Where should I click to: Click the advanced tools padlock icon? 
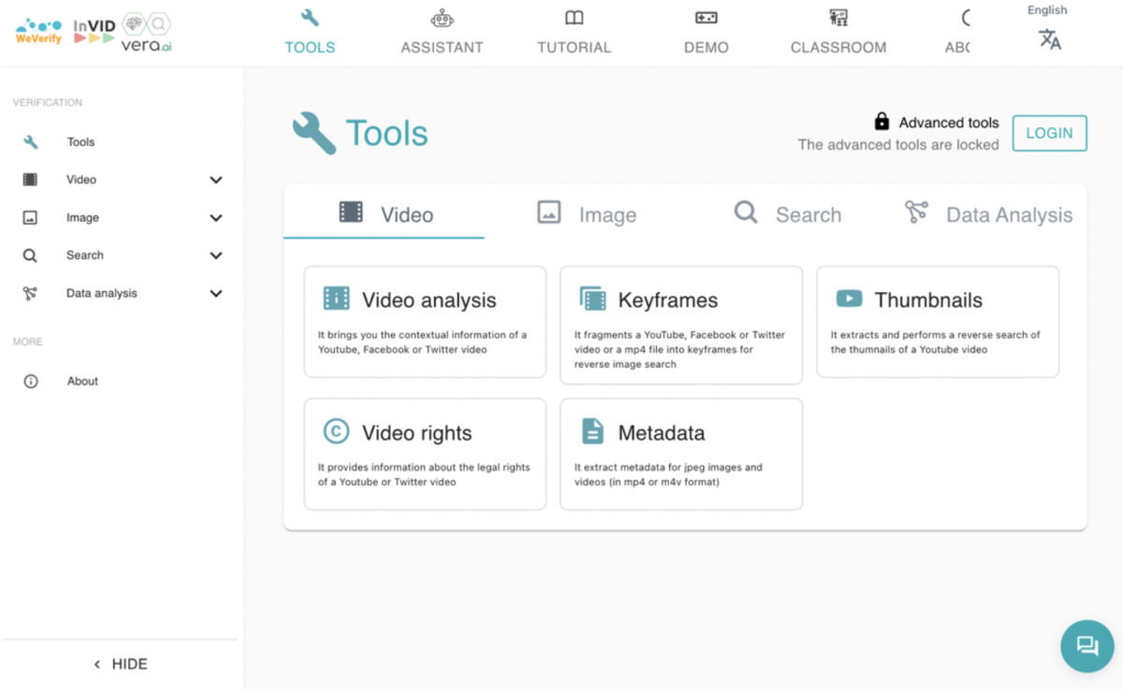881,122
